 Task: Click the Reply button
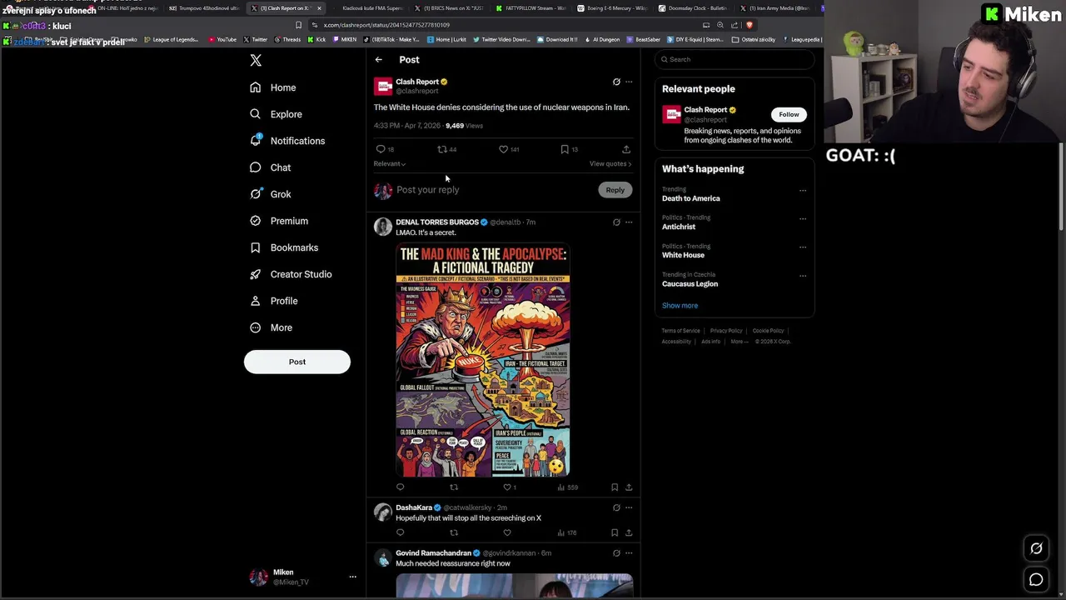click(615, 190)
